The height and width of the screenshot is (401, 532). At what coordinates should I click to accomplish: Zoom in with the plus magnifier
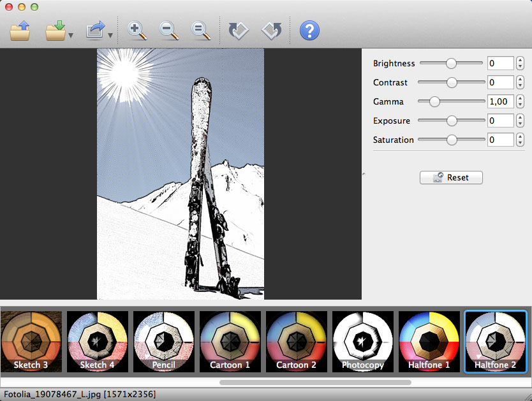(137, 31)
